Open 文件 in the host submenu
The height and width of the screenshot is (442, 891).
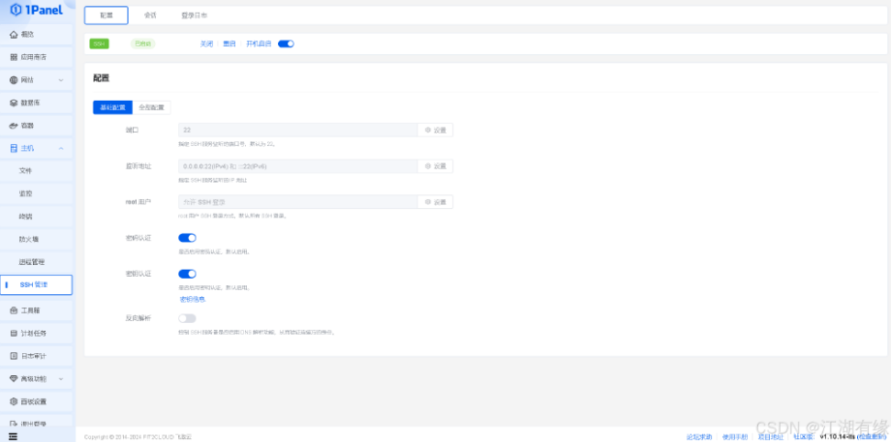(25, 171)
